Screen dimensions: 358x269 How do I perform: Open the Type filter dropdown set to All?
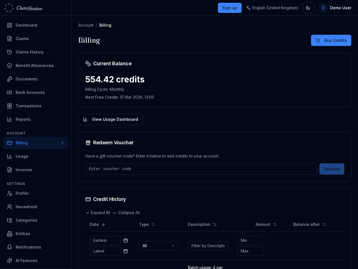[159, 246]
